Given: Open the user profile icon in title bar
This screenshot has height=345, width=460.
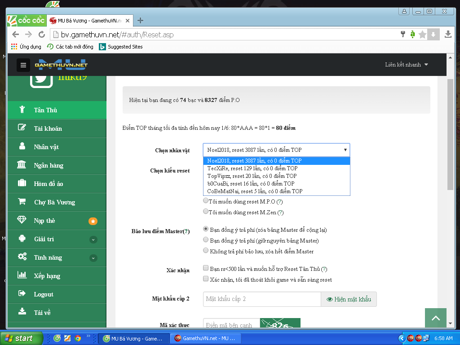Looking at the screenshot, I should coord(404,11).
